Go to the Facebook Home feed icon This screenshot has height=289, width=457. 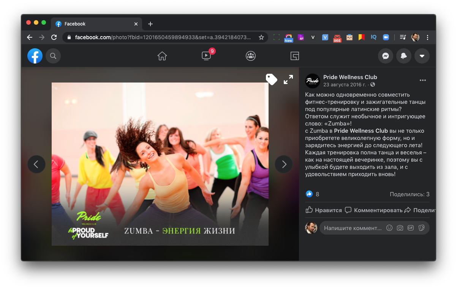click(x=162, y=56)
